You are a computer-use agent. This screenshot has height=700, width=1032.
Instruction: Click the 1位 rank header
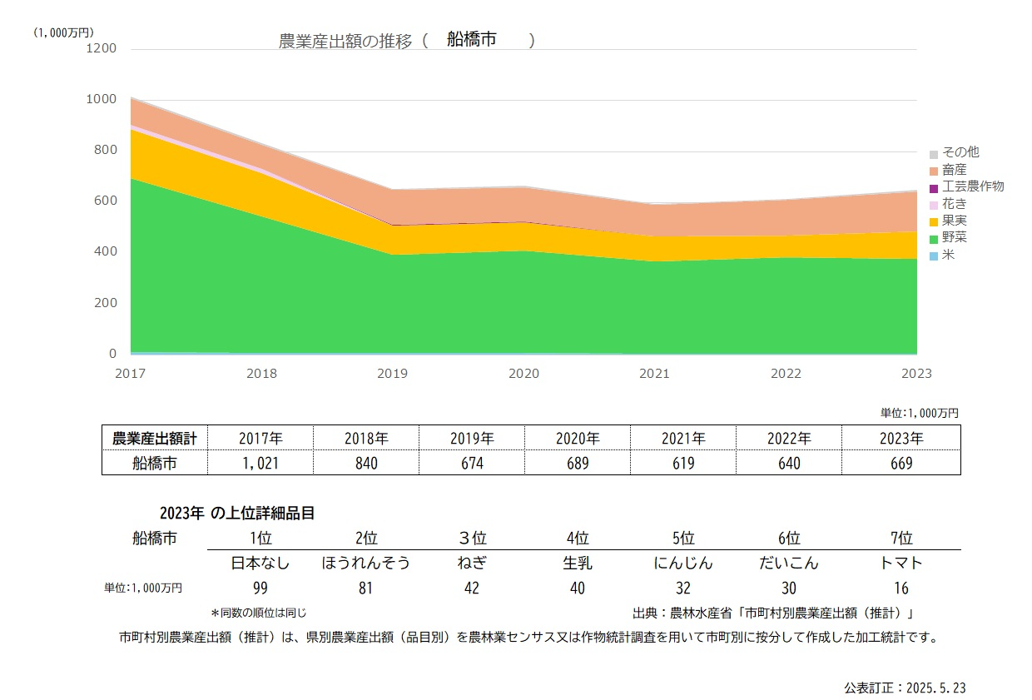pyautogui.click(x=260, y=538)
